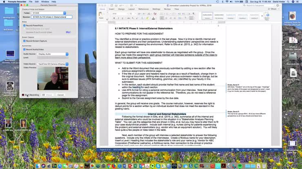Open the Home tab in Word
The width and height of the screenshot is (302, 169).
point(102,9)
